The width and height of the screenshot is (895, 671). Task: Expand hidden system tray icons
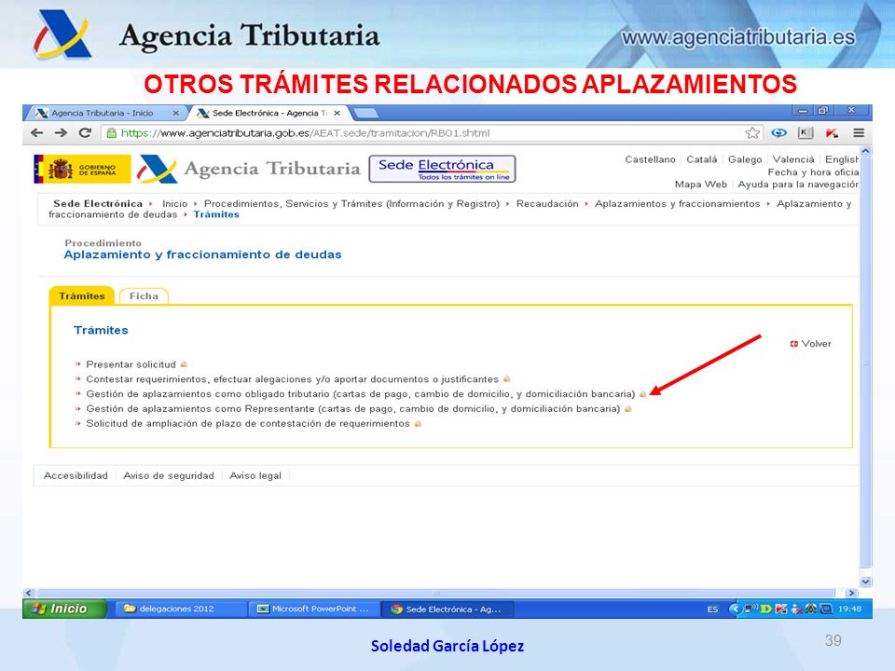point(735,609)
